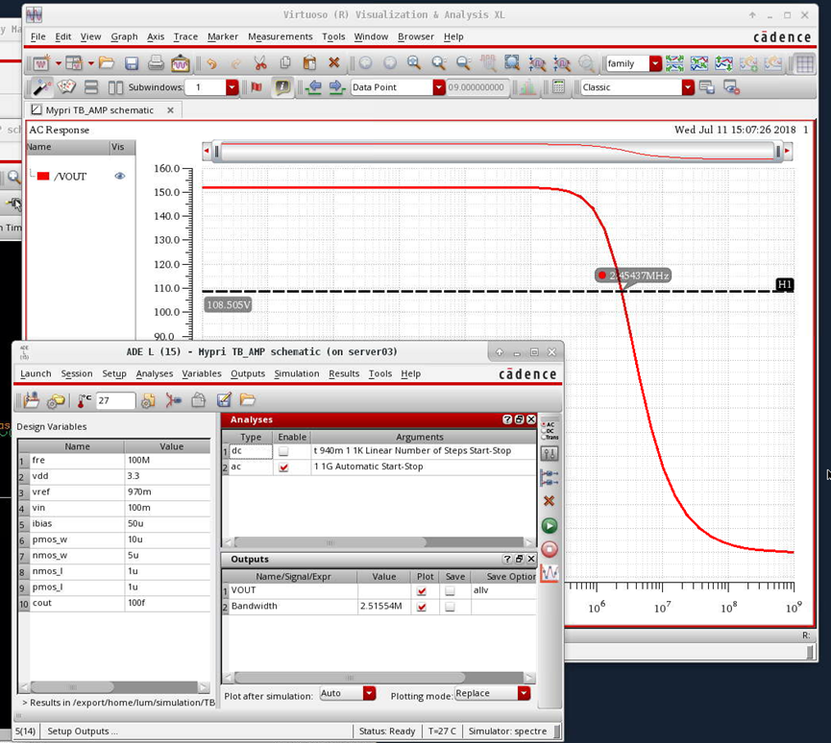Viewport: 831px width, 743px height.
Task: Click the 2.45437MHz marker on the curve
Action: click(x=634, y=275)
